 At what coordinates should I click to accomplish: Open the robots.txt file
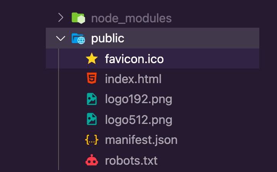(x=131, y=160)
